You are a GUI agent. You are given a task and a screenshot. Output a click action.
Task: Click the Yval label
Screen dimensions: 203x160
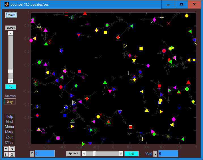click(149, 154)
